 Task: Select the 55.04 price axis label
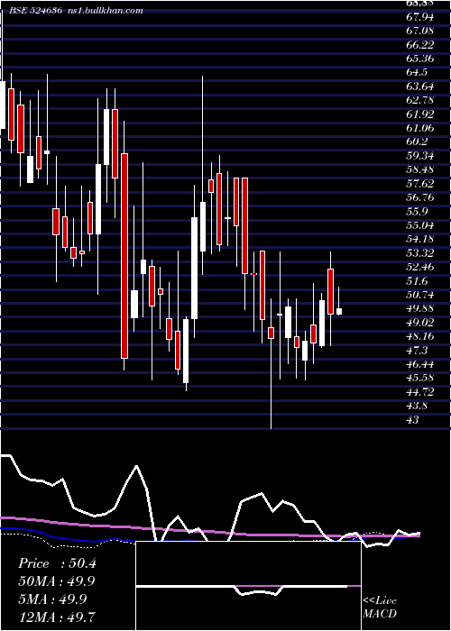(x=420, y=225)
